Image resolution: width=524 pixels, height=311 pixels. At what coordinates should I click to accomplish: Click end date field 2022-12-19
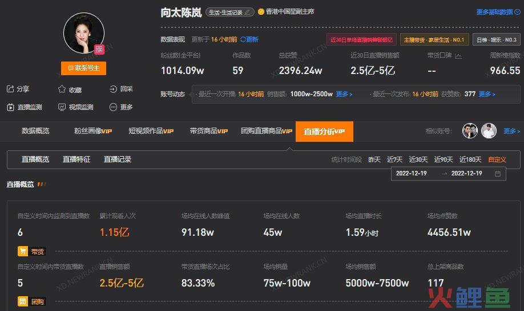click(x=466, y=173)
